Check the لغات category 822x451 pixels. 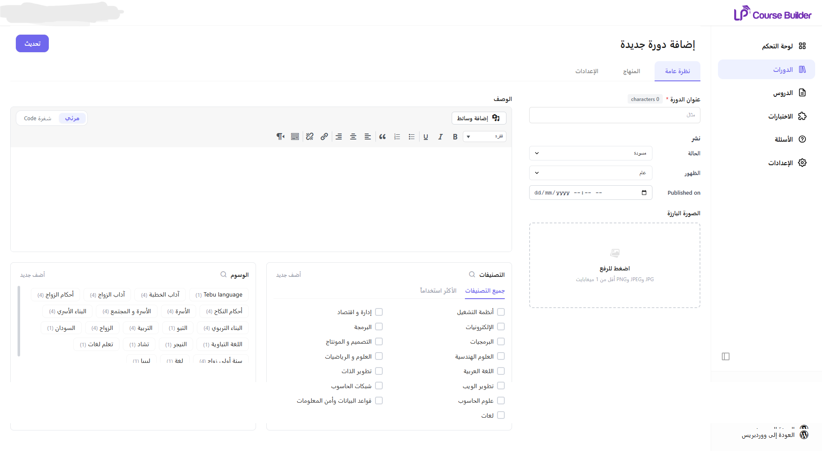[501, 415]
